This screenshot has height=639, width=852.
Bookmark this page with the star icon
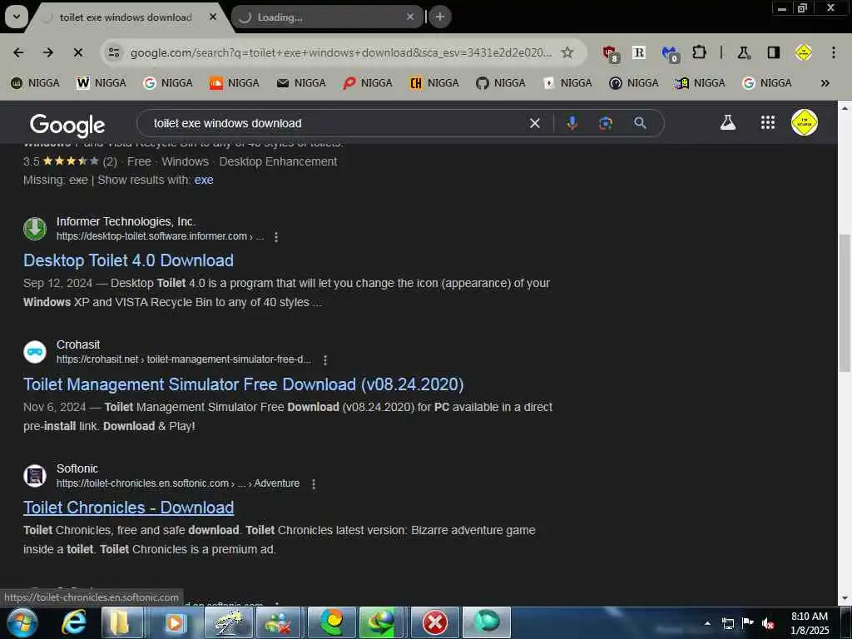tap(567, 52)
